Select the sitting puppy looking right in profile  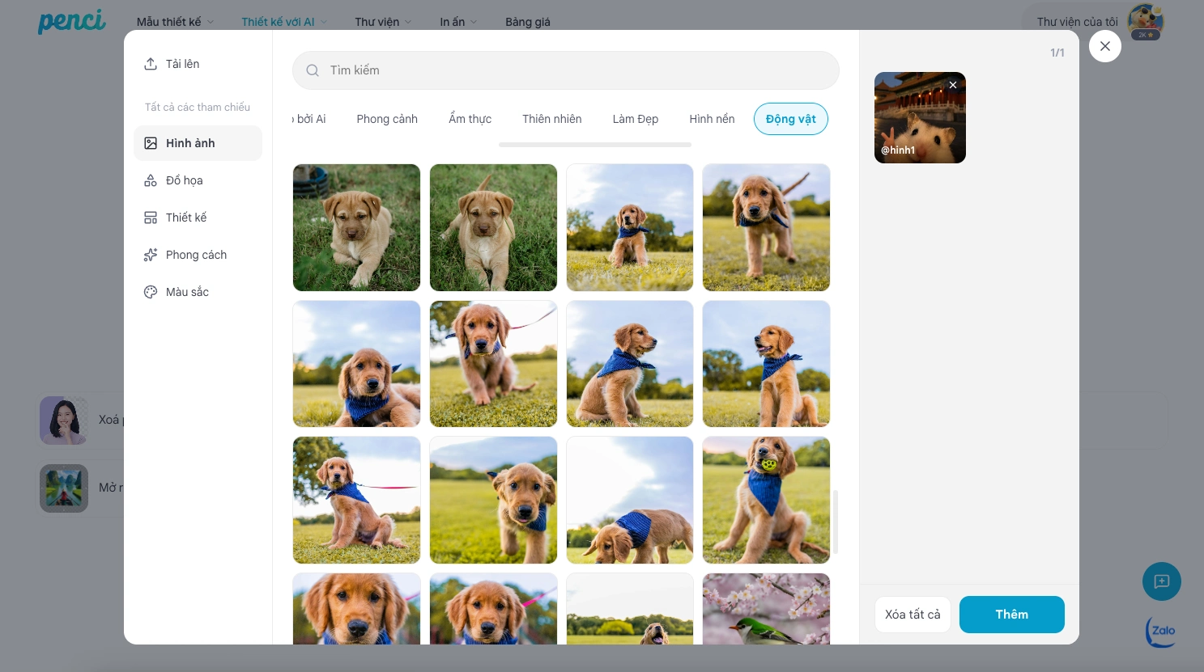[630, 364]
